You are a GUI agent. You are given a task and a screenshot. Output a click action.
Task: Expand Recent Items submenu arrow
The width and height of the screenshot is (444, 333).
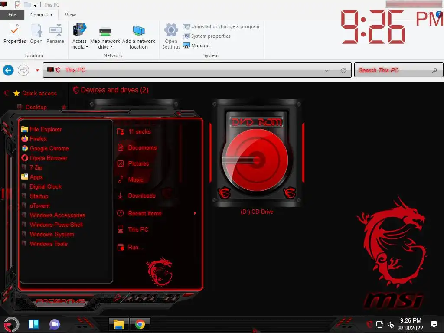click(195, 213)
